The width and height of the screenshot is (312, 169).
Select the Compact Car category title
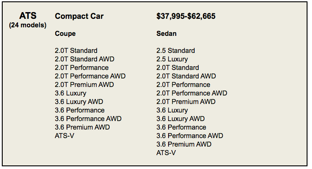click(79, 16)
